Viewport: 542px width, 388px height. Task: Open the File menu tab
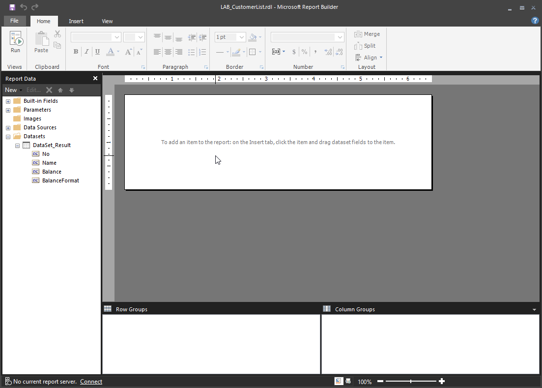(15, 21)
